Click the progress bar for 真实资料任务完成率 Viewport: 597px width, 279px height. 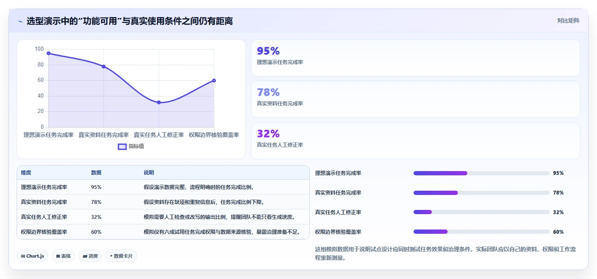tap(481, 193)
